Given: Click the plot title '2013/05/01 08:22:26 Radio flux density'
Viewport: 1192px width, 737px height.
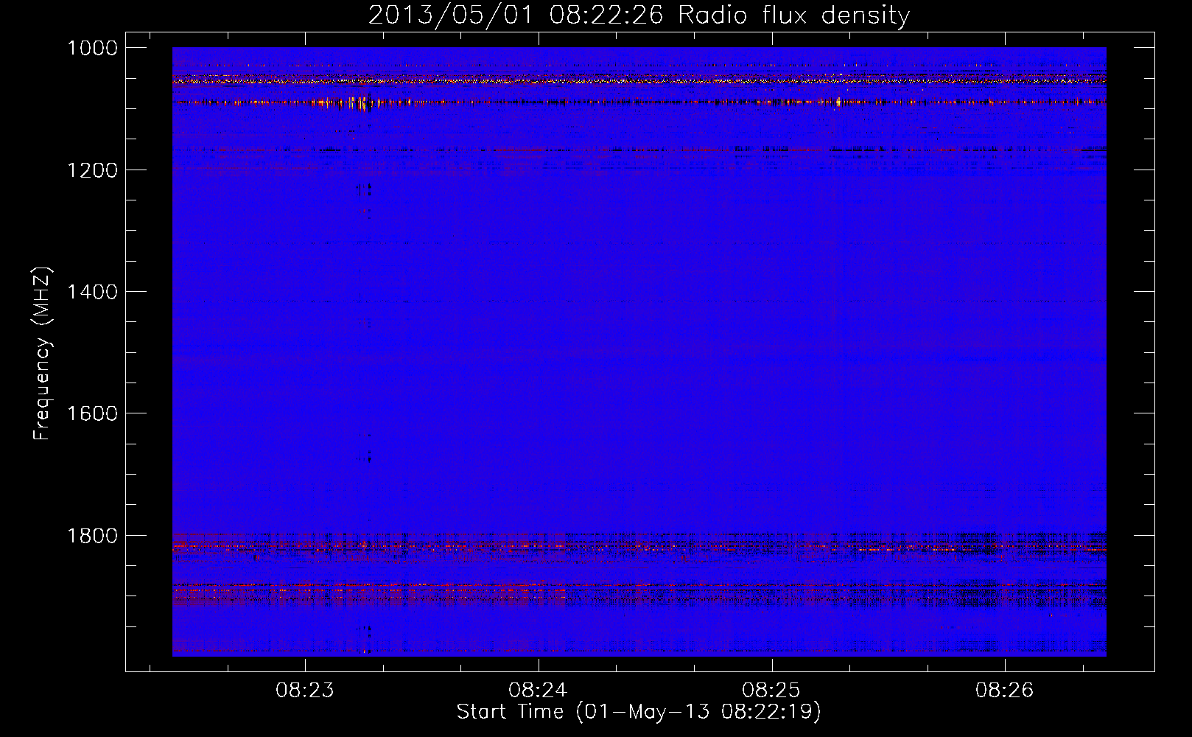Looking at the screenshot, I should click(639, 15).
